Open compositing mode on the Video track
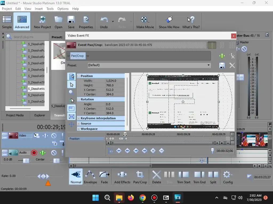The width and height of the screenshot is (273, 204). tap(54, 144)
